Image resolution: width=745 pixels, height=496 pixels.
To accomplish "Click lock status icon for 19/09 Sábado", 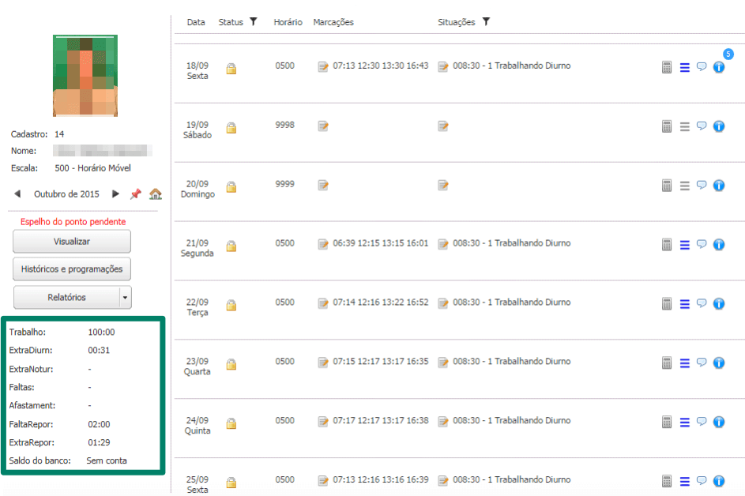I will pyautogui.click(x=231, y=127).
